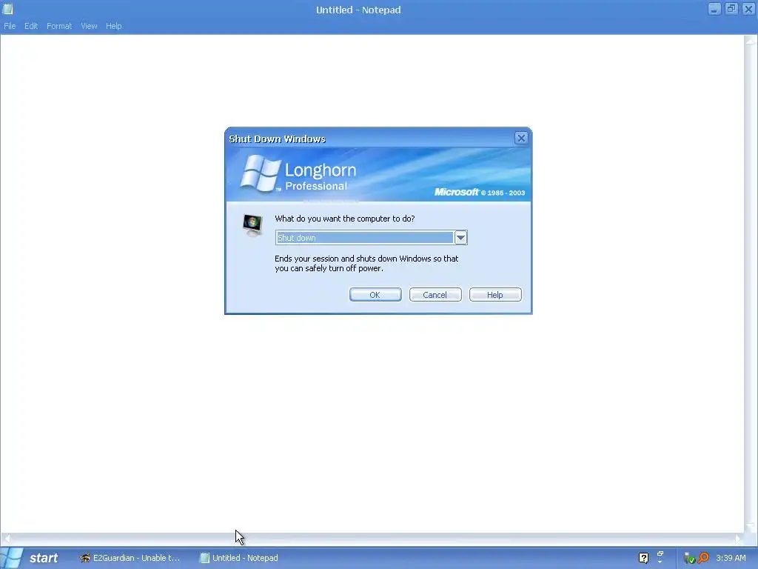Click the Notepad icon in the title bar
The height and width of the screenshot is (569, 758).
pyautogui.click(x=7, y=9)
